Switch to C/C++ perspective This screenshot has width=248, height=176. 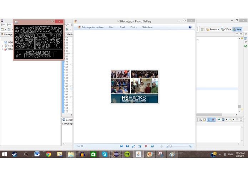click(x=226, y=29)
